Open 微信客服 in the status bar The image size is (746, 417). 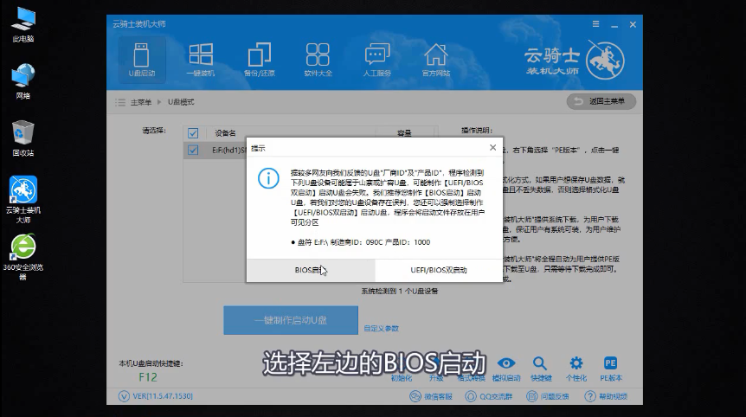tap(431, 396)
